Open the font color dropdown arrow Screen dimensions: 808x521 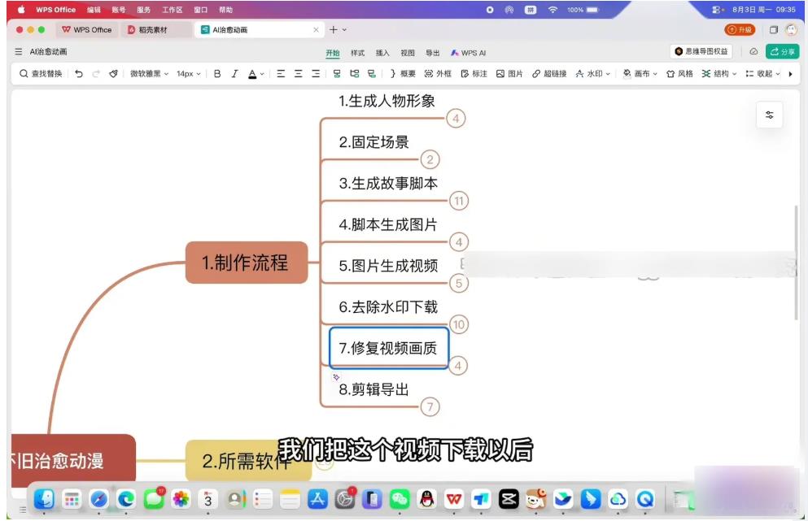click(262, 74)
